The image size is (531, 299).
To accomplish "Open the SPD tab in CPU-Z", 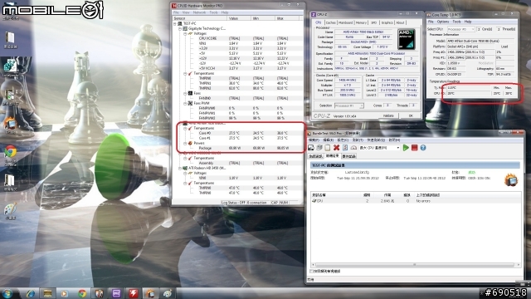I will coord(373,22).
